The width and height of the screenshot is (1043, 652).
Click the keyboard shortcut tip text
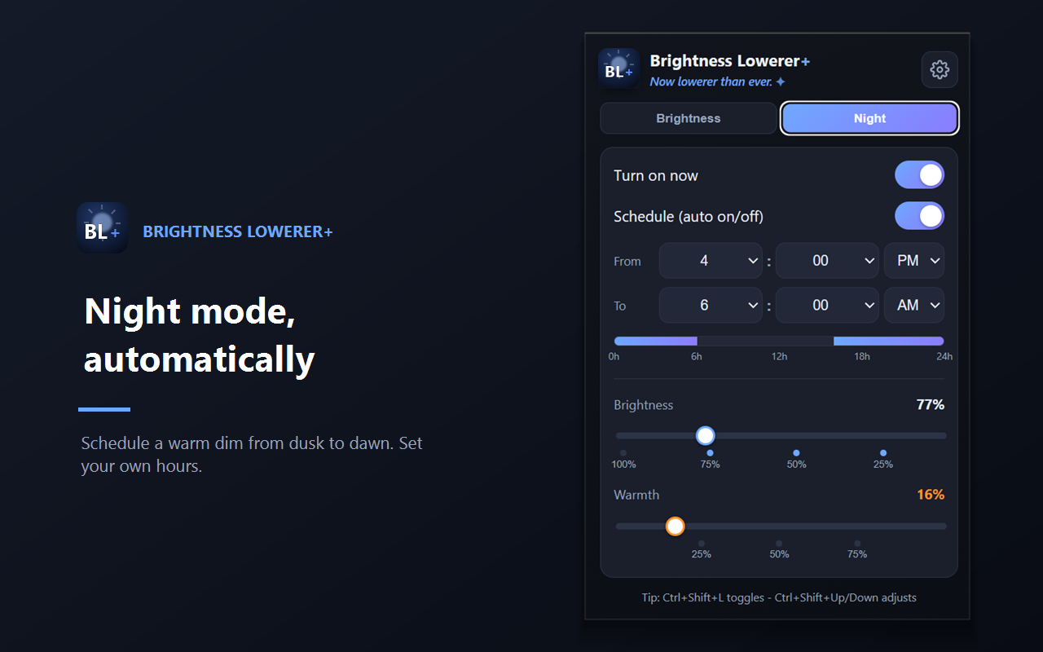pos(779,597)
